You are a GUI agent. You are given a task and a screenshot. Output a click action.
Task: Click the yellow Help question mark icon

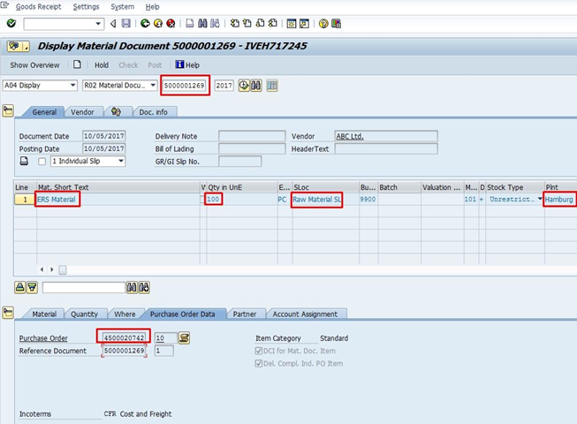(323, 24)
